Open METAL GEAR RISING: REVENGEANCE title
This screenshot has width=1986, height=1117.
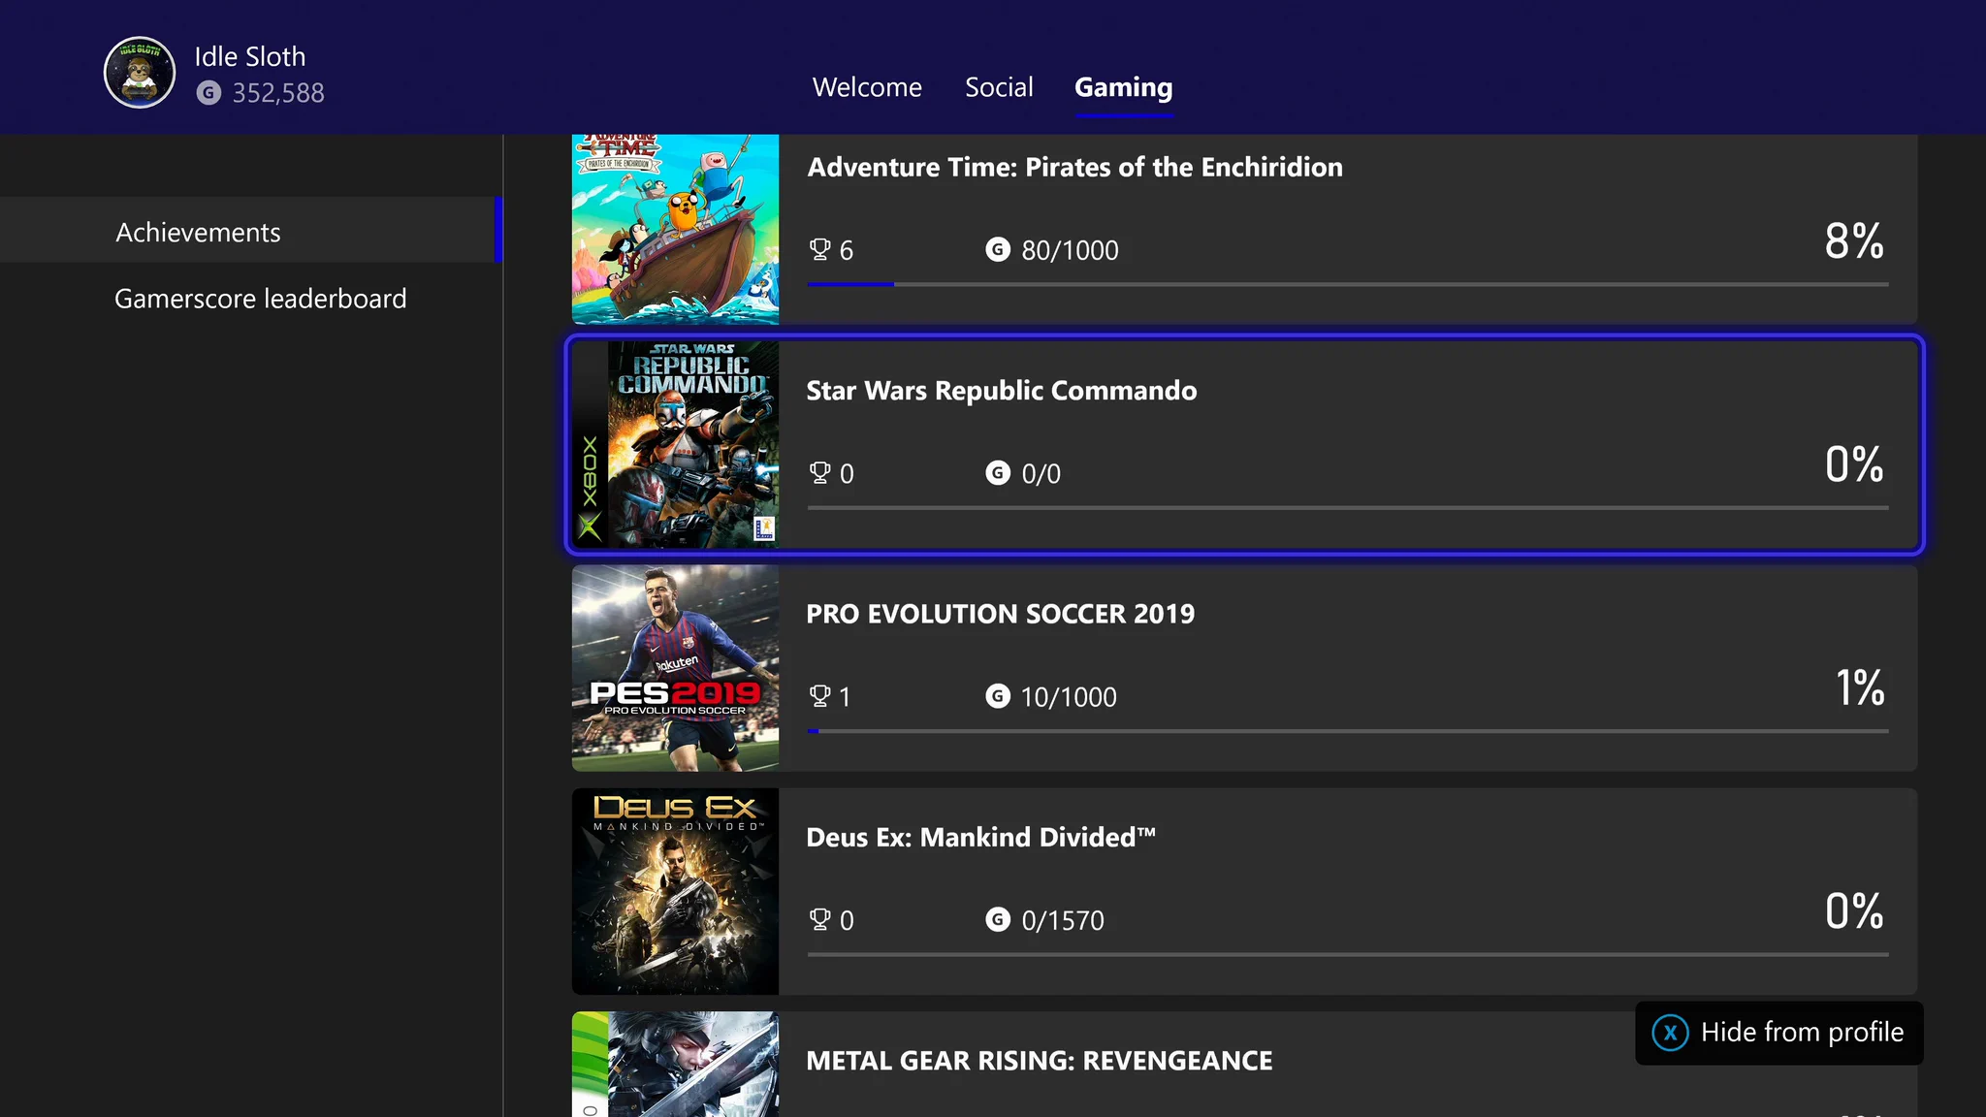tap(1040, 1061)
